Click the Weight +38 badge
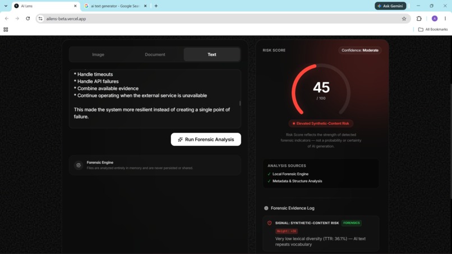 (x=286, y=231)
